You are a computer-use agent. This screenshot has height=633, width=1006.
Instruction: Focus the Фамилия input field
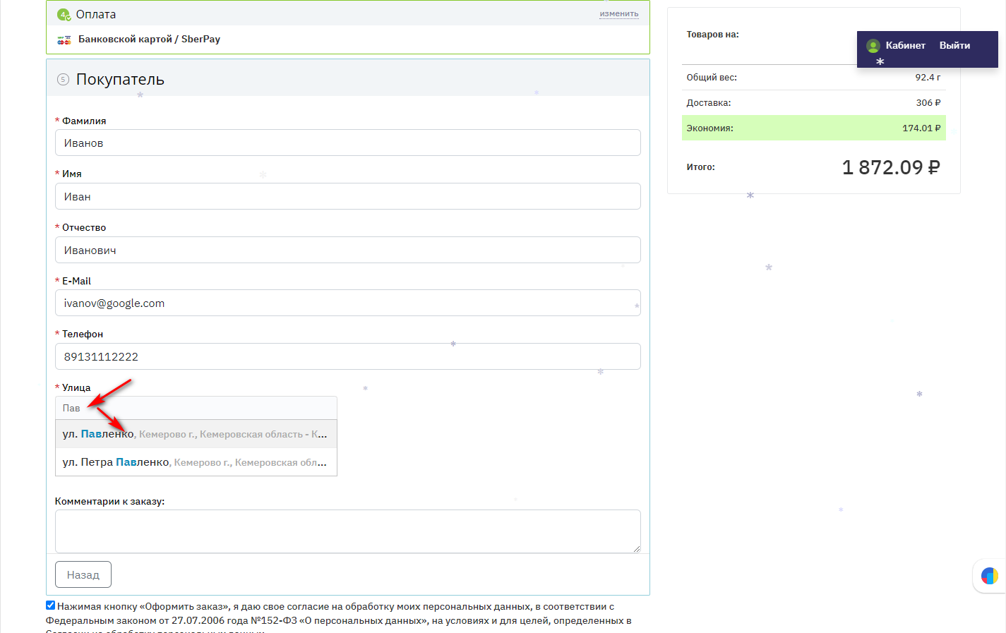coord(347,143)
